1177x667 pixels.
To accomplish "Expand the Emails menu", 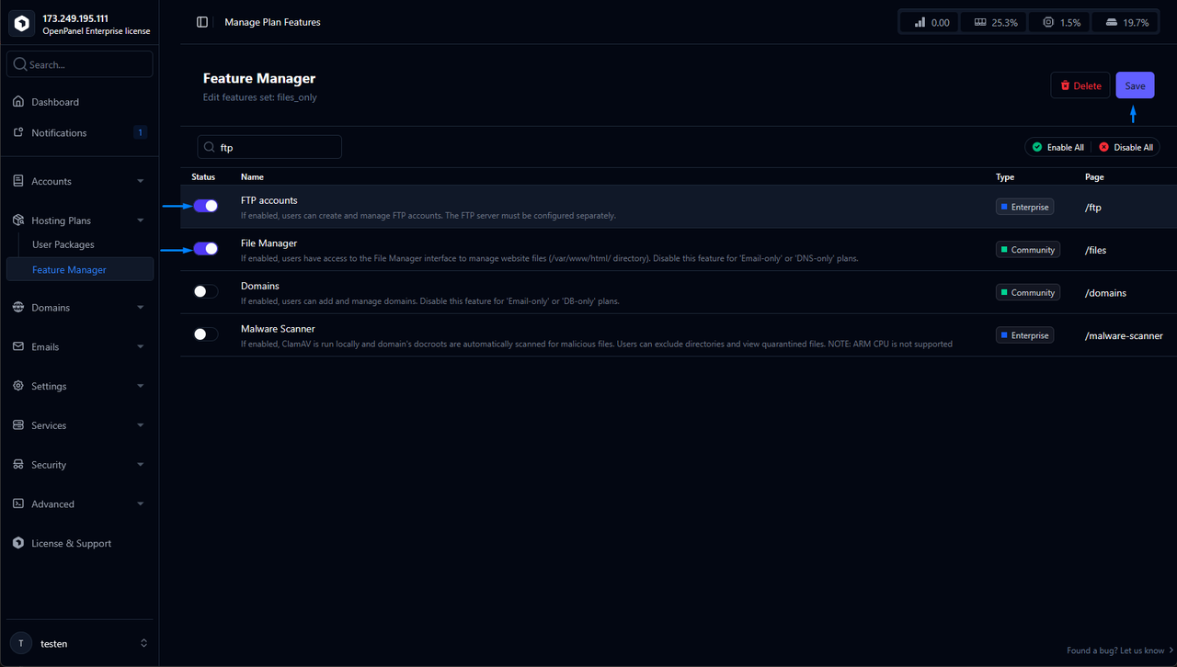I will pos(141,347).
